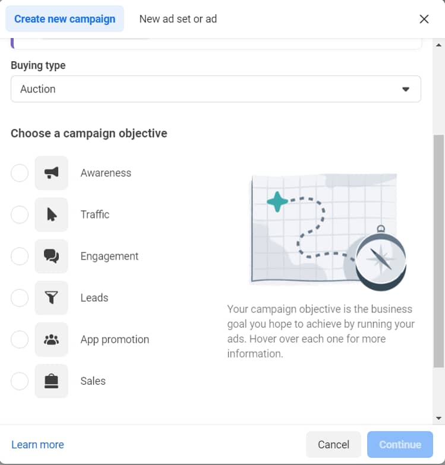The height and width of the screenshot is (465, 445).
Task: Click the Awareness megaphone icon
Action: 51,173
